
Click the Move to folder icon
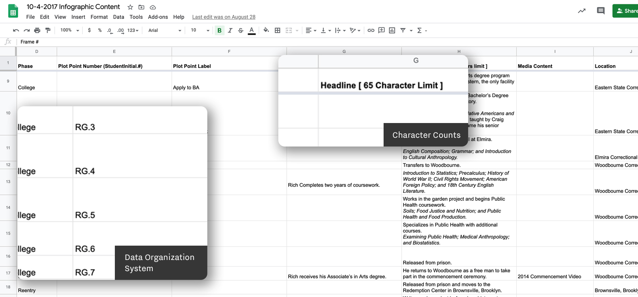pos(141,7)
